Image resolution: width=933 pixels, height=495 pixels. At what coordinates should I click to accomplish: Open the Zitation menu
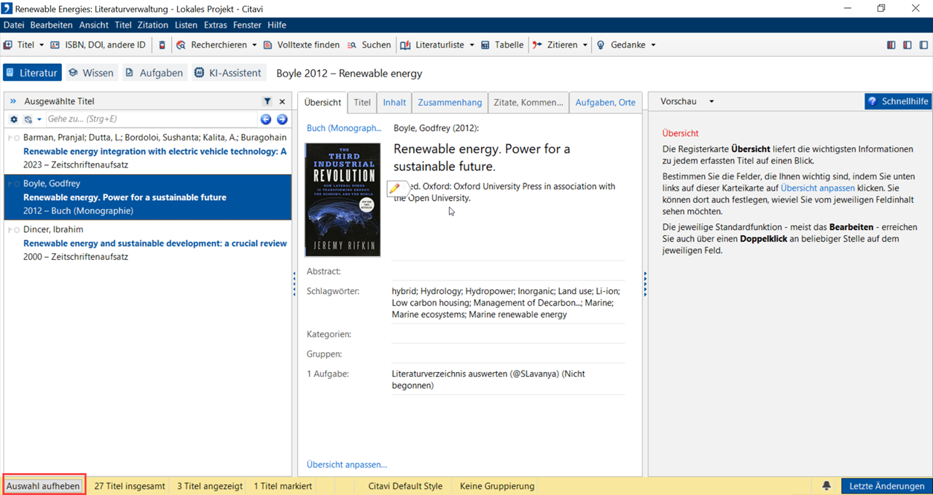tap(152, 25)
